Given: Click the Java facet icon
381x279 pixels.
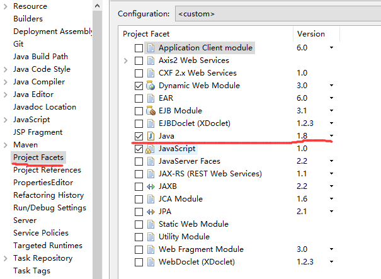Looking at the screenshot, I should click(x=151, y=136).
